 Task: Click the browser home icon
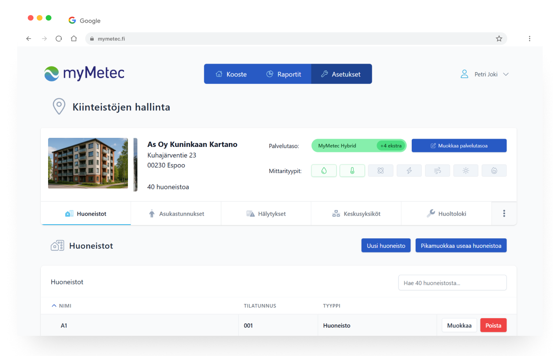tap(74, 39)
